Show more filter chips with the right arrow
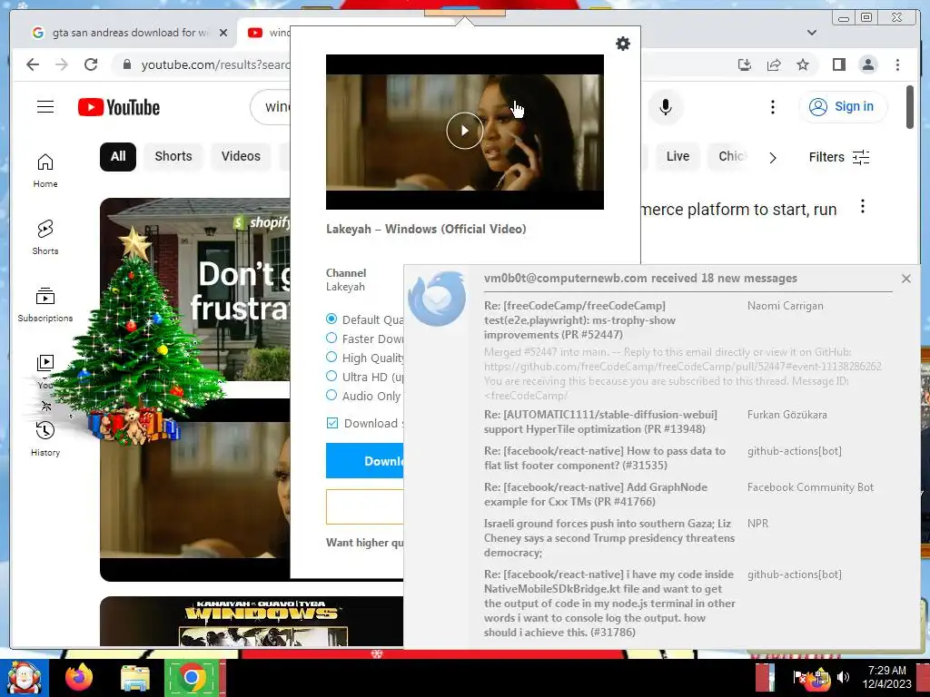Image resolution: width=930 pixels, height=697 pixels. [x=772, y=158]
